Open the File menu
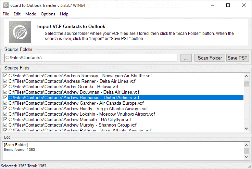 coord(6,14)
